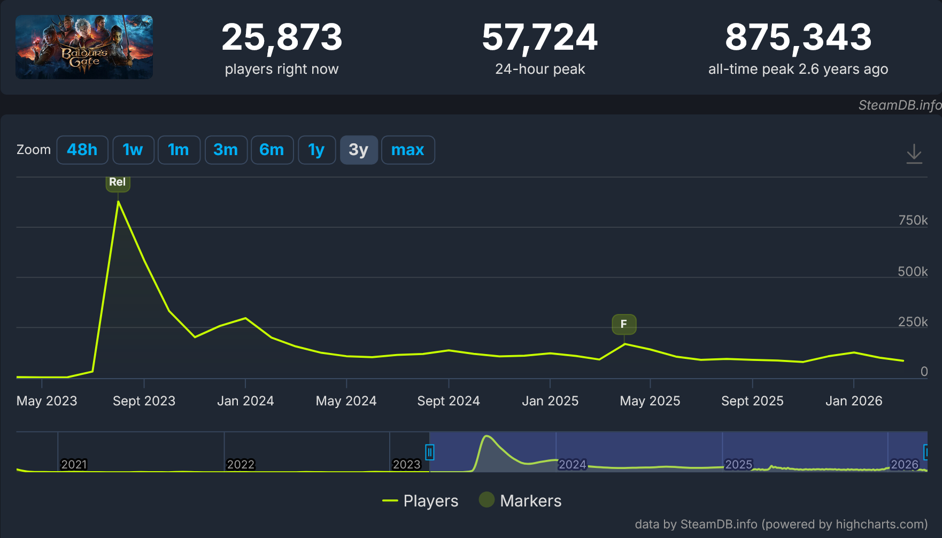This screenshot has height=538, width=942.
Task: Toggle the Markers series legend item
Action: [520, 501]
